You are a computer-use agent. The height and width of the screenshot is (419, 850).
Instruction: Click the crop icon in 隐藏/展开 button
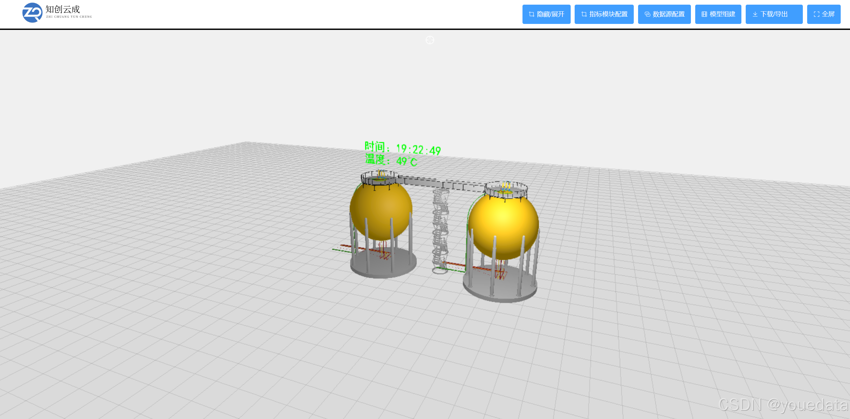point(531,14)
